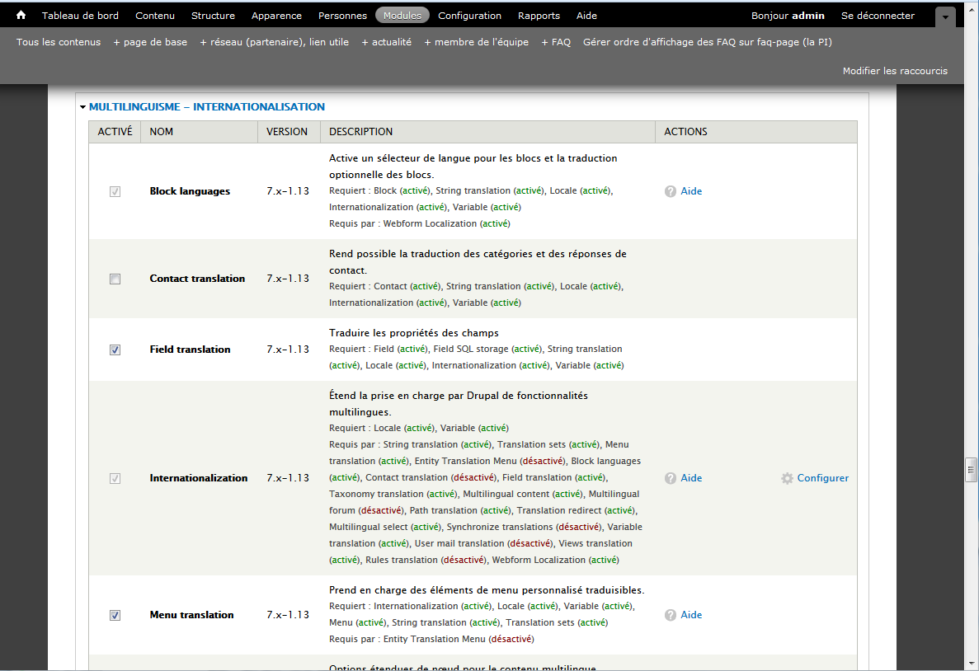Open Modifier les raccourcis link
Image resolution: width=979 pixels, height=671 pixels.
pos(895,71)
